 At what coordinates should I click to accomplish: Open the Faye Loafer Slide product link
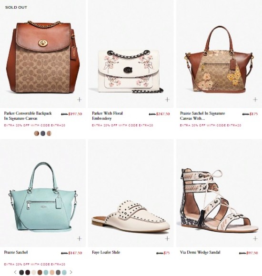(x=106, y=252)
